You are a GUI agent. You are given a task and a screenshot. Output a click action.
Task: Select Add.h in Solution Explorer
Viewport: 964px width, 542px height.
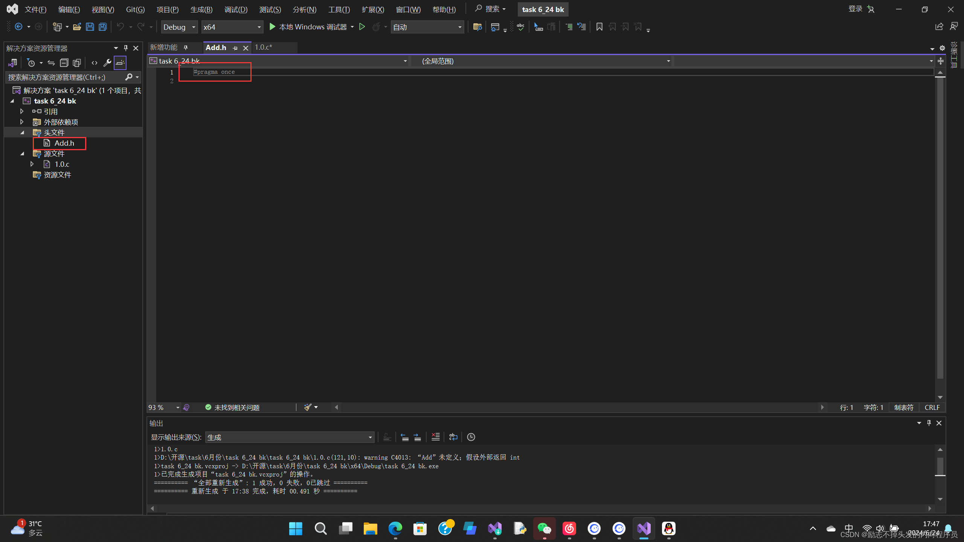coord(64,143)
